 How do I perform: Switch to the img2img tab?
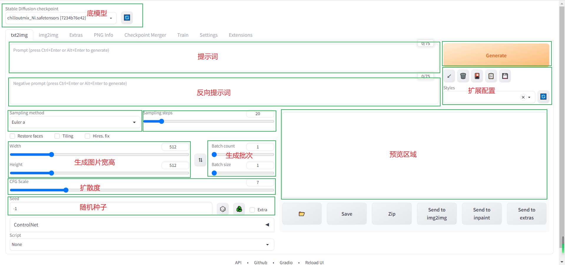point(48,35)
